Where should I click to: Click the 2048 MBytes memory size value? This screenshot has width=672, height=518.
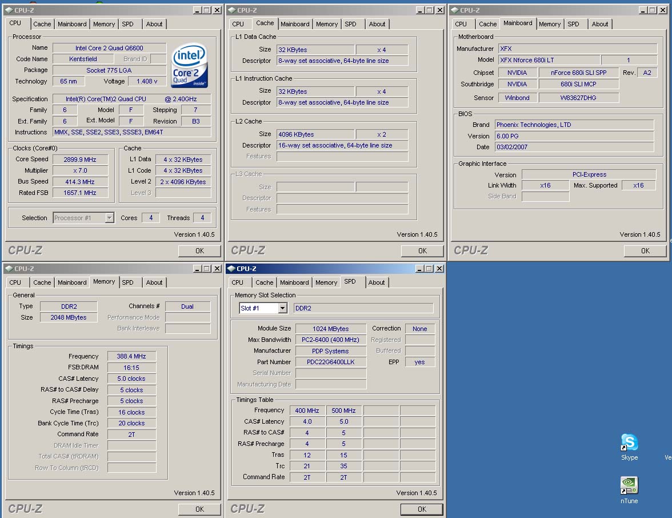pyautogui.click(x=69, y=317)
